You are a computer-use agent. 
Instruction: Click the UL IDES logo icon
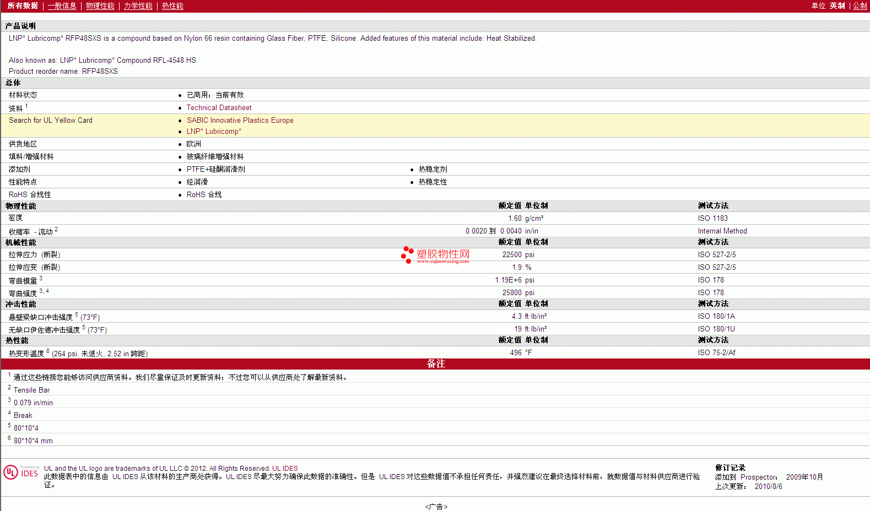tap(21, 472)
